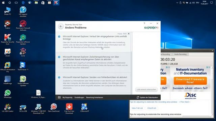Open clock and date in taskbar
Viewport: 216px width, 121px height.
204,3
